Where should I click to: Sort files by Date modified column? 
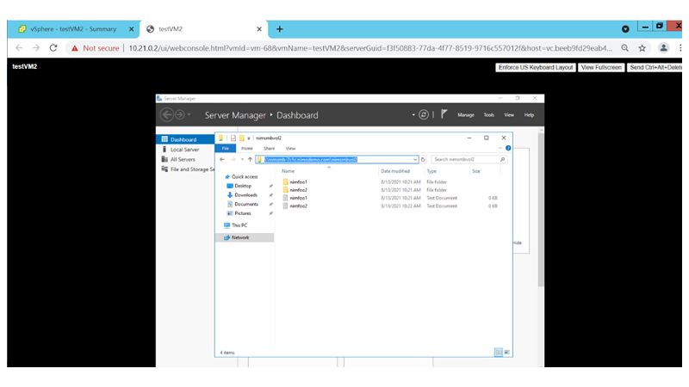[395, 171]
